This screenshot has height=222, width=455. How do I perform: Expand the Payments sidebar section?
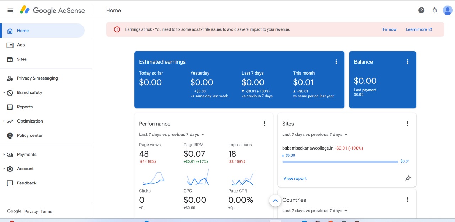[4, 155]
